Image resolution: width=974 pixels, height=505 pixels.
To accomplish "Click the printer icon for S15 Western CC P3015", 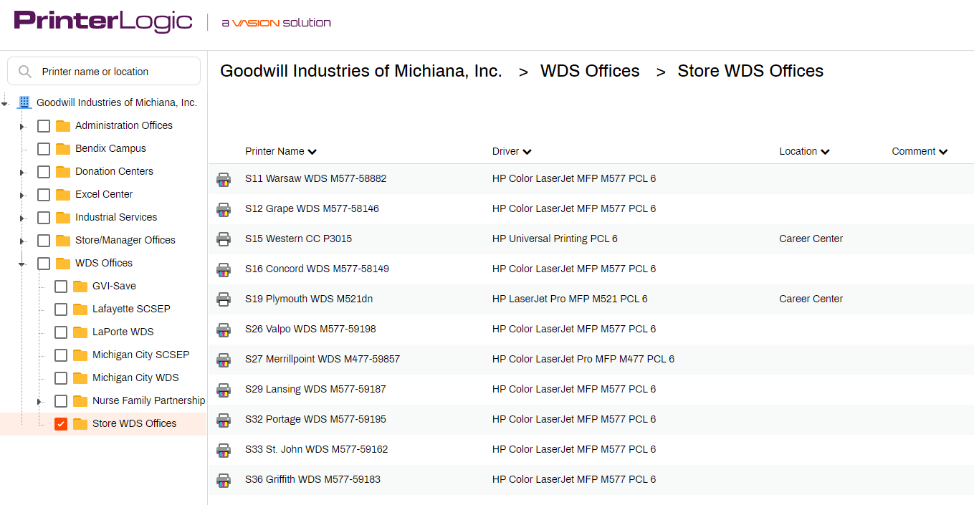I will (224, 239).
